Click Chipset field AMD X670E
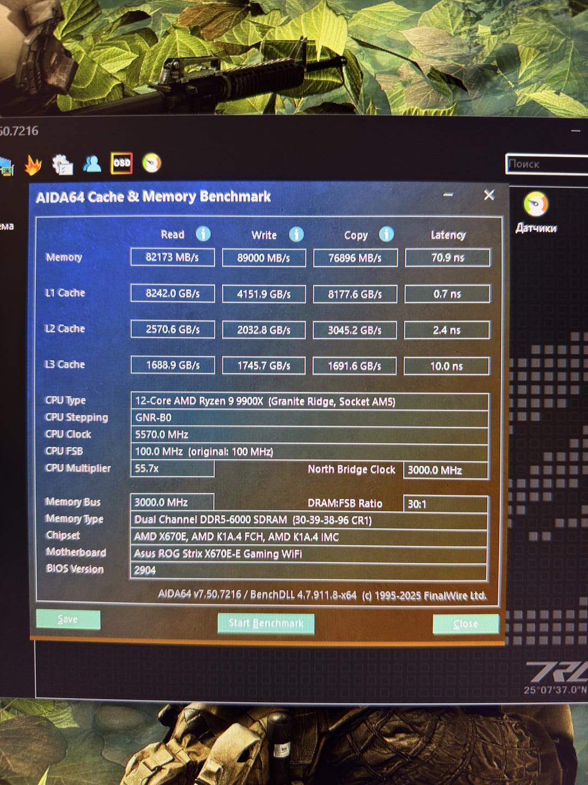This screenshot has width=588, height=785. 308,537
